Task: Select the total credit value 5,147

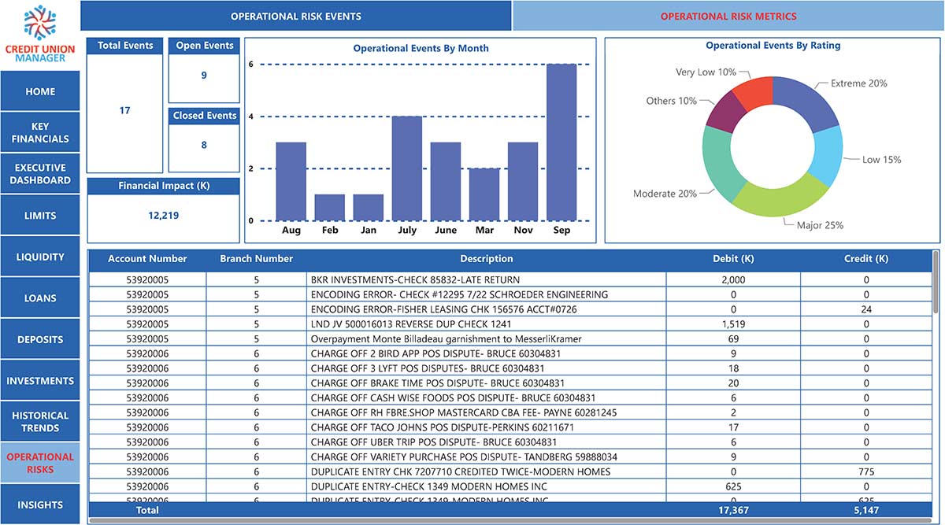Action: (866, 510)
